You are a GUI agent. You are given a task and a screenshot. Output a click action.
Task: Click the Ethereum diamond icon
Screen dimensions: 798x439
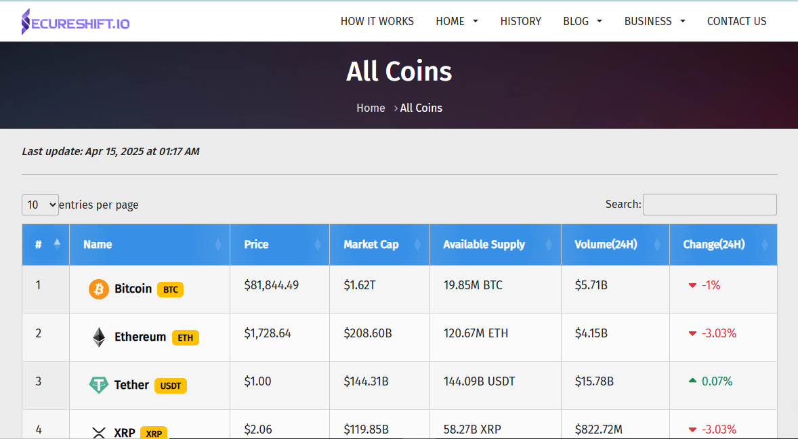[x=99, y=337]
